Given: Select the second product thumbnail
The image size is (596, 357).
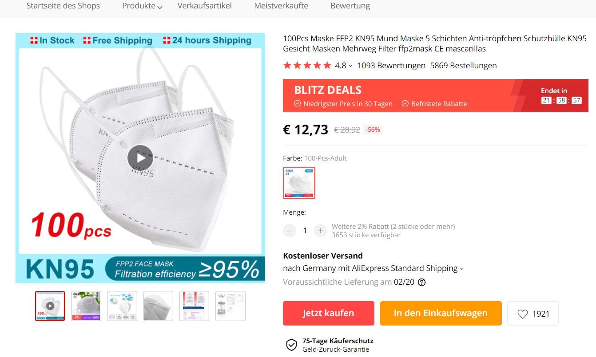Looking at the screenshot, I should [86, 306].
